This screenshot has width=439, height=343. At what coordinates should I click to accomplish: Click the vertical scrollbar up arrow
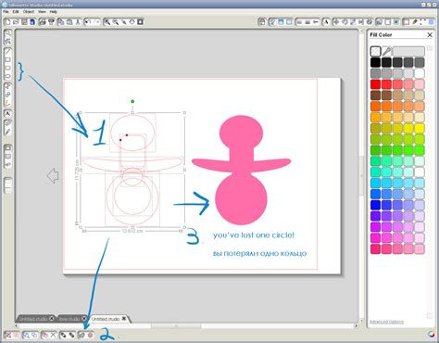[362, 32]
